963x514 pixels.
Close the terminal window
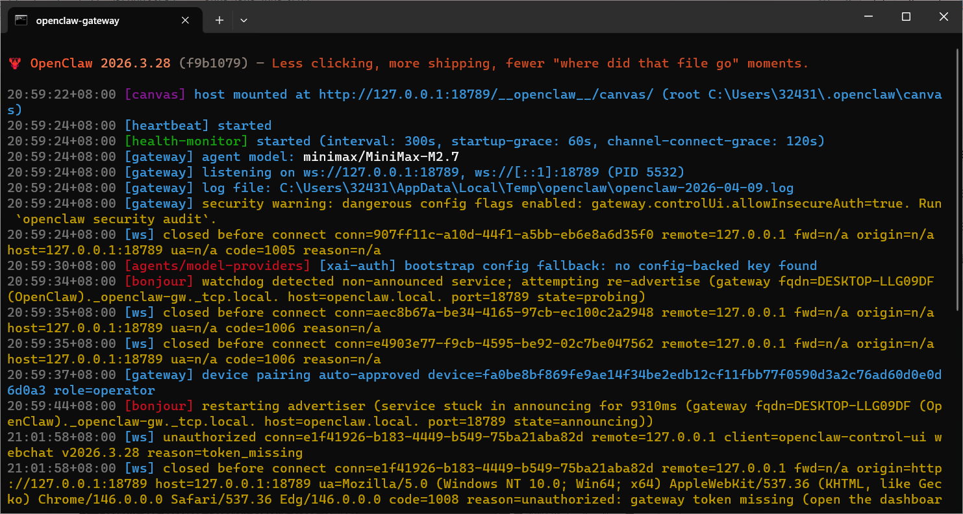(944, 17)
